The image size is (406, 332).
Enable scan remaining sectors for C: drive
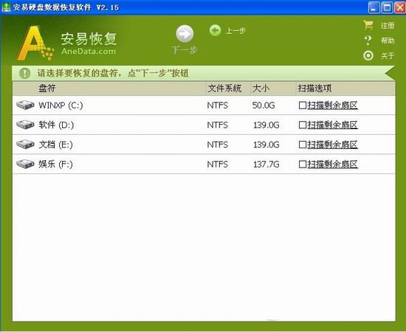point(303,106)
